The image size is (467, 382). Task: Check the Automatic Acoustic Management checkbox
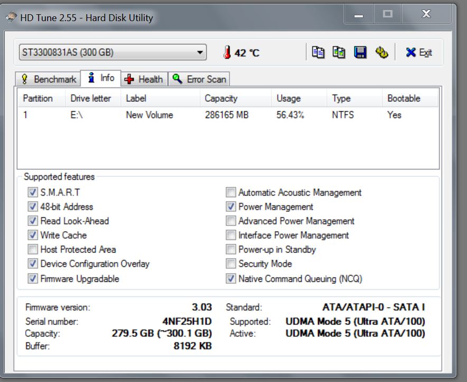coord(231,192)
